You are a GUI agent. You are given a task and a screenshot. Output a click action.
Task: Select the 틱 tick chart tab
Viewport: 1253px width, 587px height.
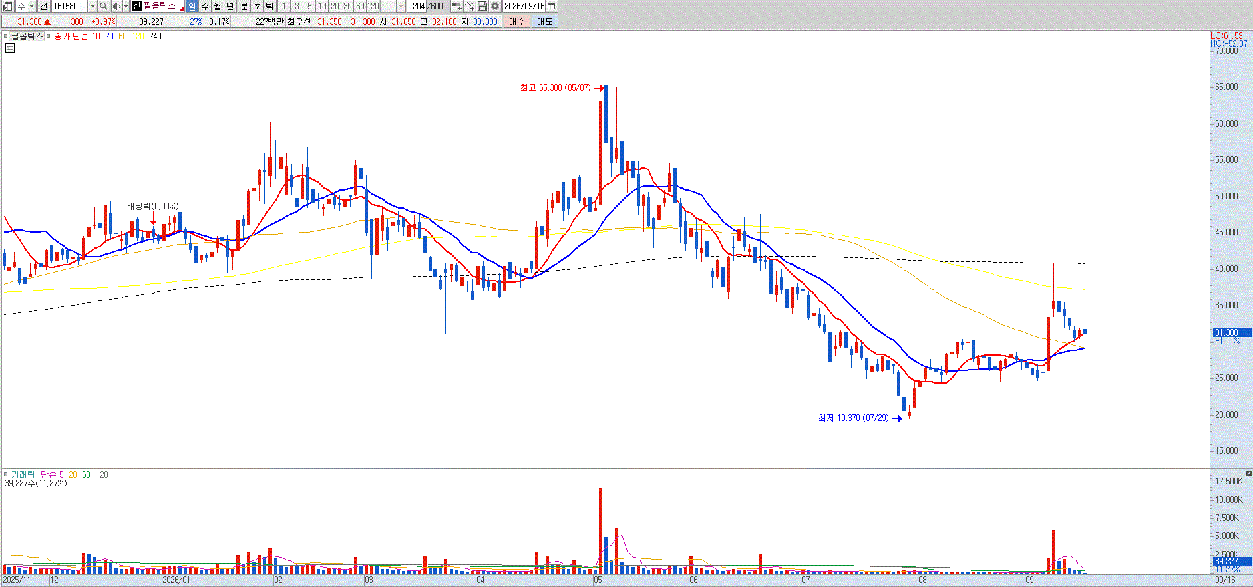coord(269,6)
